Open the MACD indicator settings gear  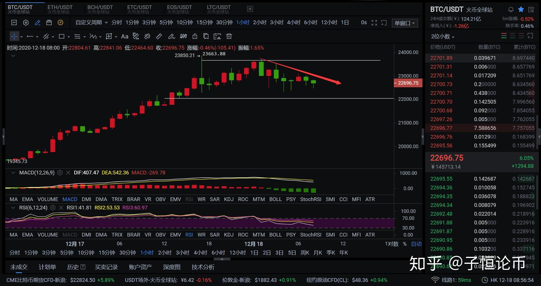tap(60, 173)
